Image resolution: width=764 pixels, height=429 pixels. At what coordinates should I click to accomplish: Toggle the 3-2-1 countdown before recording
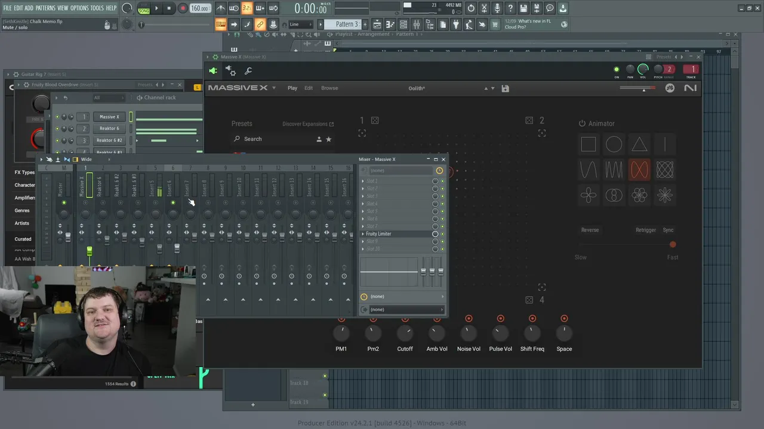point(247,8)
